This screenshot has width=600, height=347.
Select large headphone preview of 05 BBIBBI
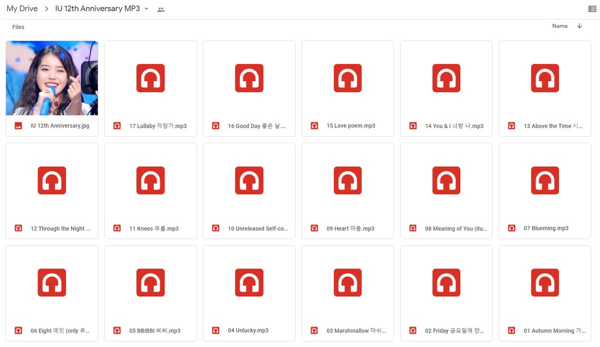coord(150,283)
